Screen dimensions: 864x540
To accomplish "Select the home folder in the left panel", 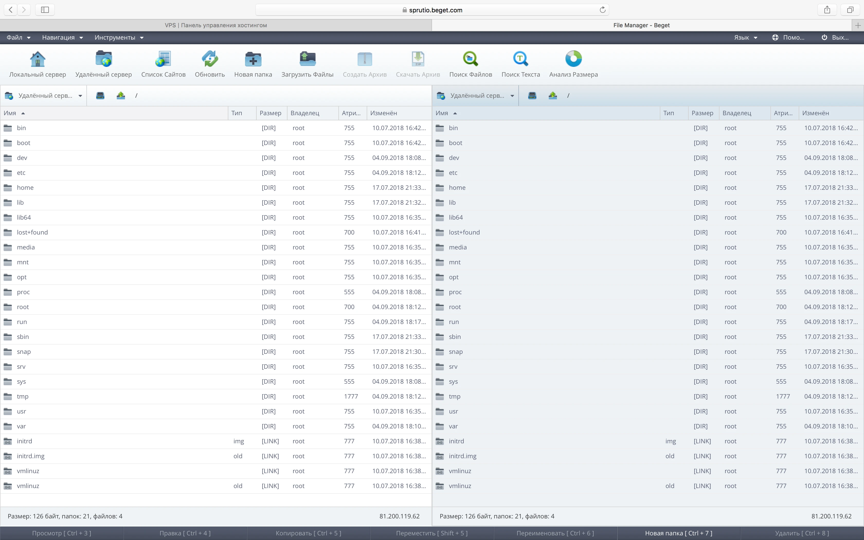I will click(25, 187).
